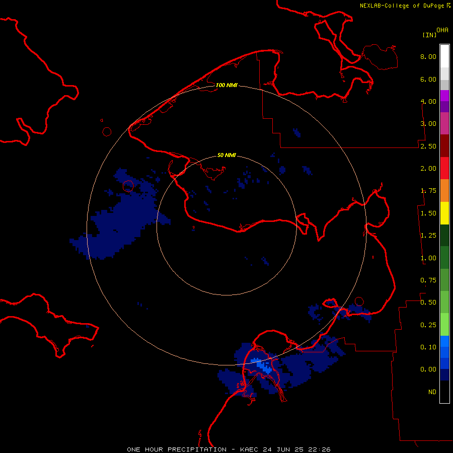
Task: Click the 3.00 legend value
Action: coord(428,124)
